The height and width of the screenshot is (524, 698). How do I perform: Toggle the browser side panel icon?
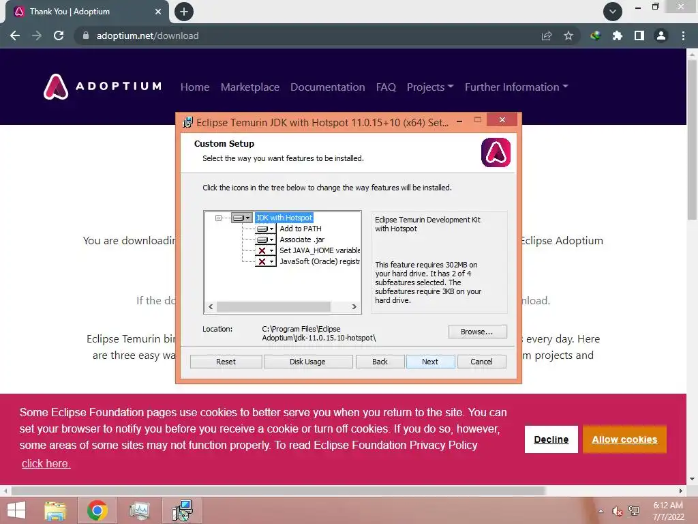click(639, 35)
